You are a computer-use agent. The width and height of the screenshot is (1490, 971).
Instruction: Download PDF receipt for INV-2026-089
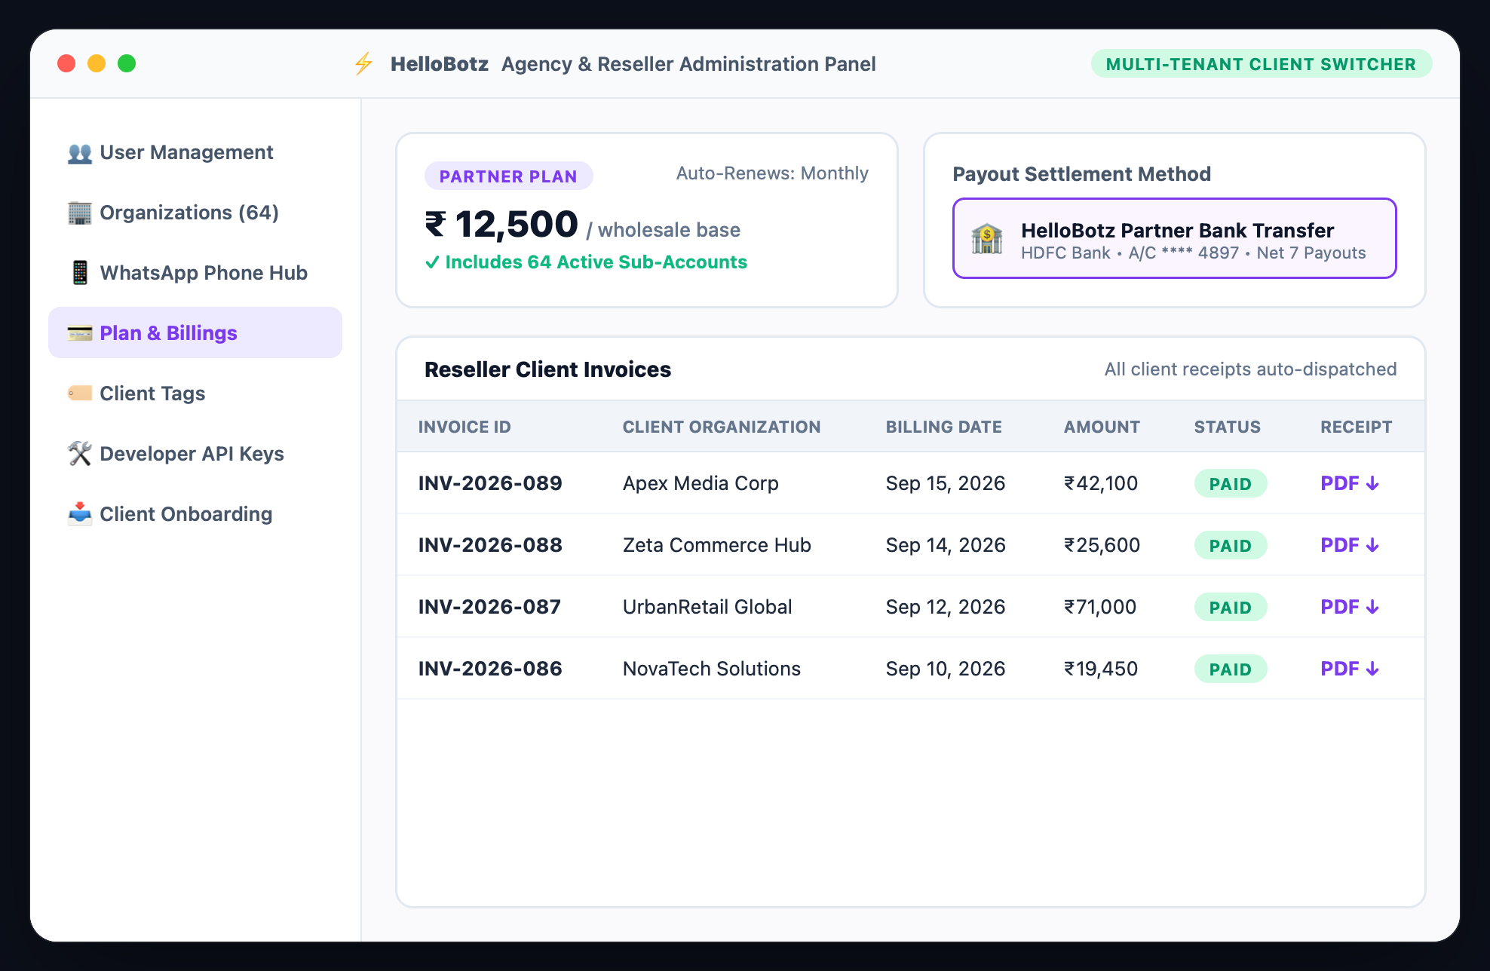click(x=1350, y=483)
